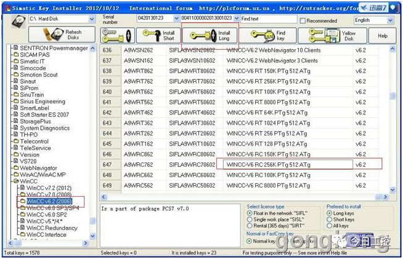Click the tree panel scroll-down arrow

point(93,236)
